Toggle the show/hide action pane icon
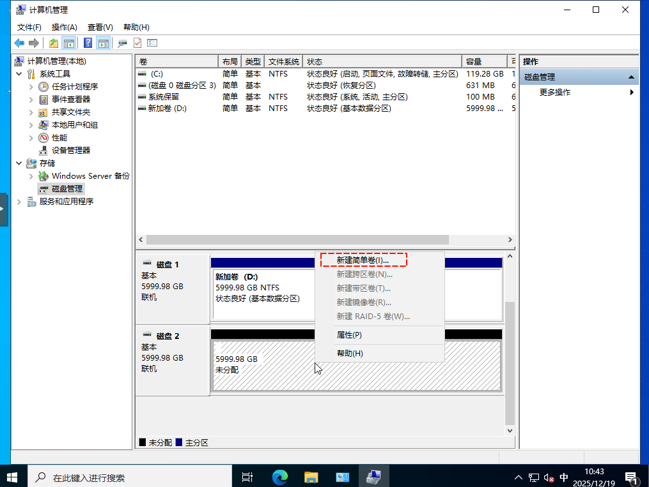 (x=103, y=43)
